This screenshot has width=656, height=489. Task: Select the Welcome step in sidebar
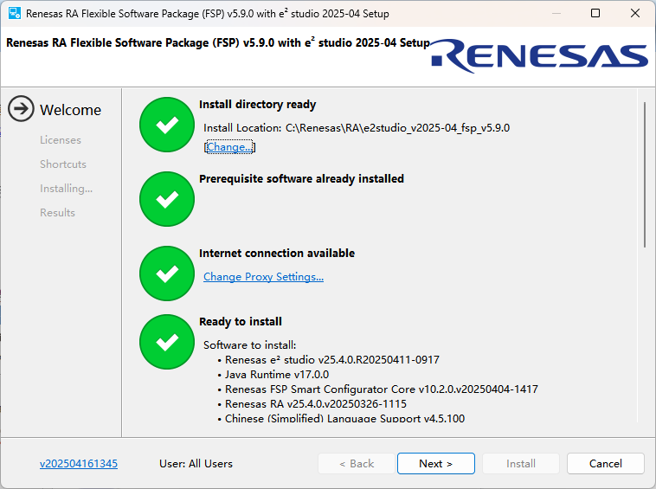coord(70,110)
